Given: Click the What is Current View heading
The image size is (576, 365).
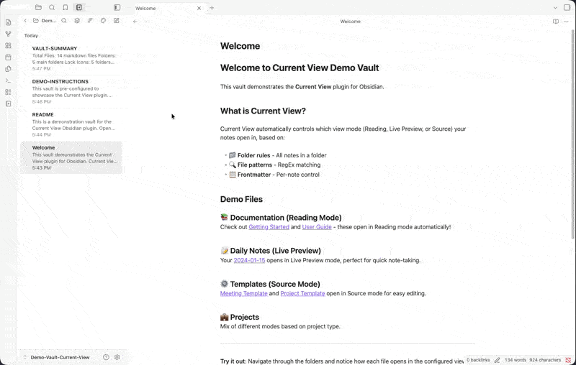Looking at the screenshot, I should click(263, 111).
